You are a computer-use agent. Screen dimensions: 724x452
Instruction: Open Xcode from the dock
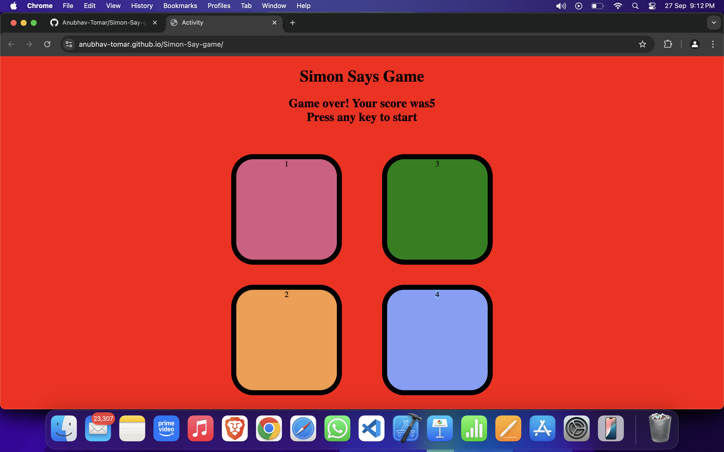[x=405, y=428]
